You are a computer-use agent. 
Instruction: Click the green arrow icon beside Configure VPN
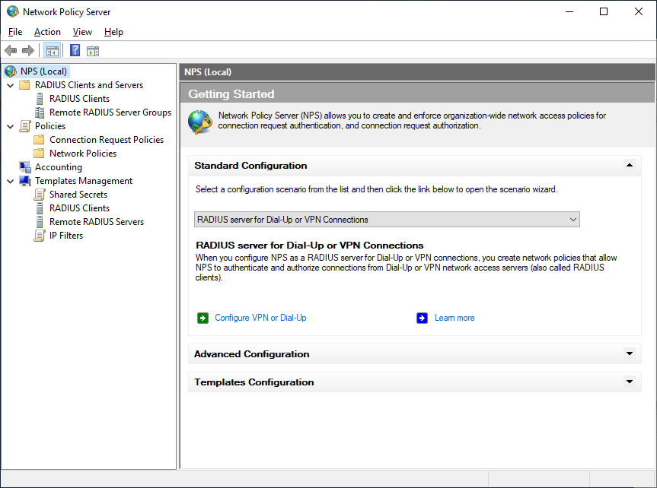tap(203, 318)
